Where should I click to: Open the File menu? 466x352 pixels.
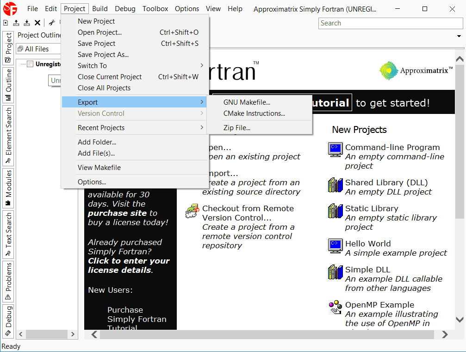pos(33,9)
